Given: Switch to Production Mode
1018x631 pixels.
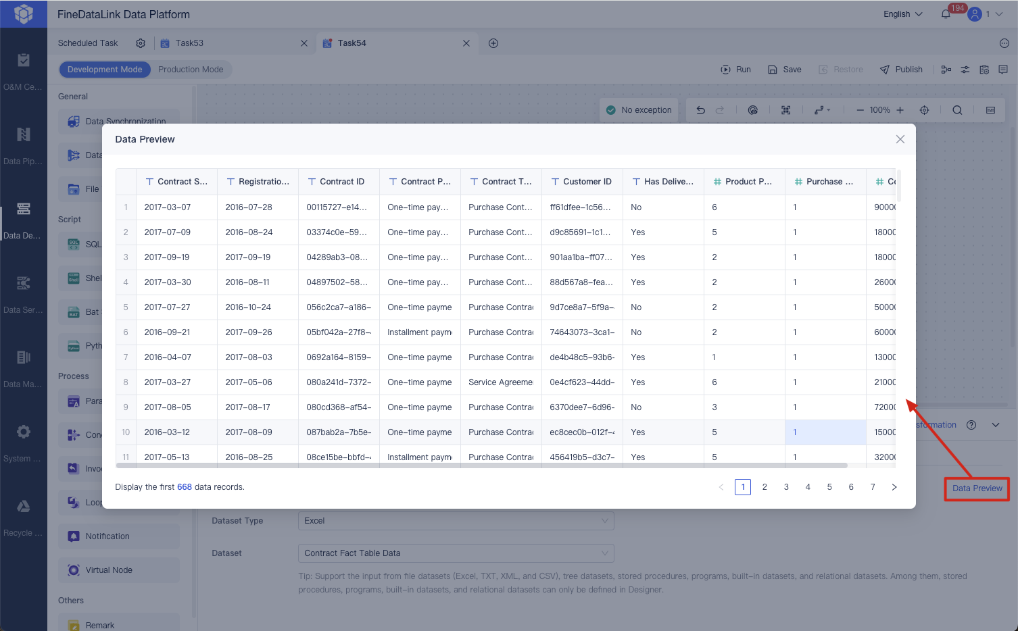Looking at the screenshot, I should [x=191, y=70].
